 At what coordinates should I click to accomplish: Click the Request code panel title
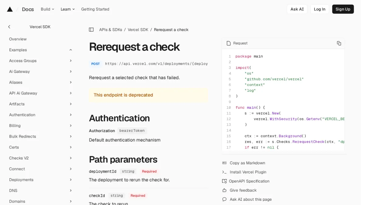coord(240,43)
